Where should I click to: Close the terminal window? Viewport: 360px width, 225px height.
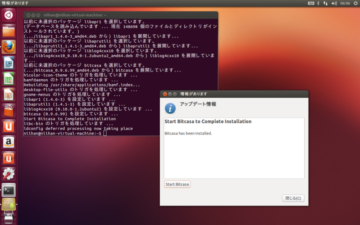[28, 15]
